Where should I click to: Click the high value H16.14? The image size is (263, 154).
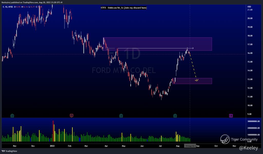click(x=24, y=7)
